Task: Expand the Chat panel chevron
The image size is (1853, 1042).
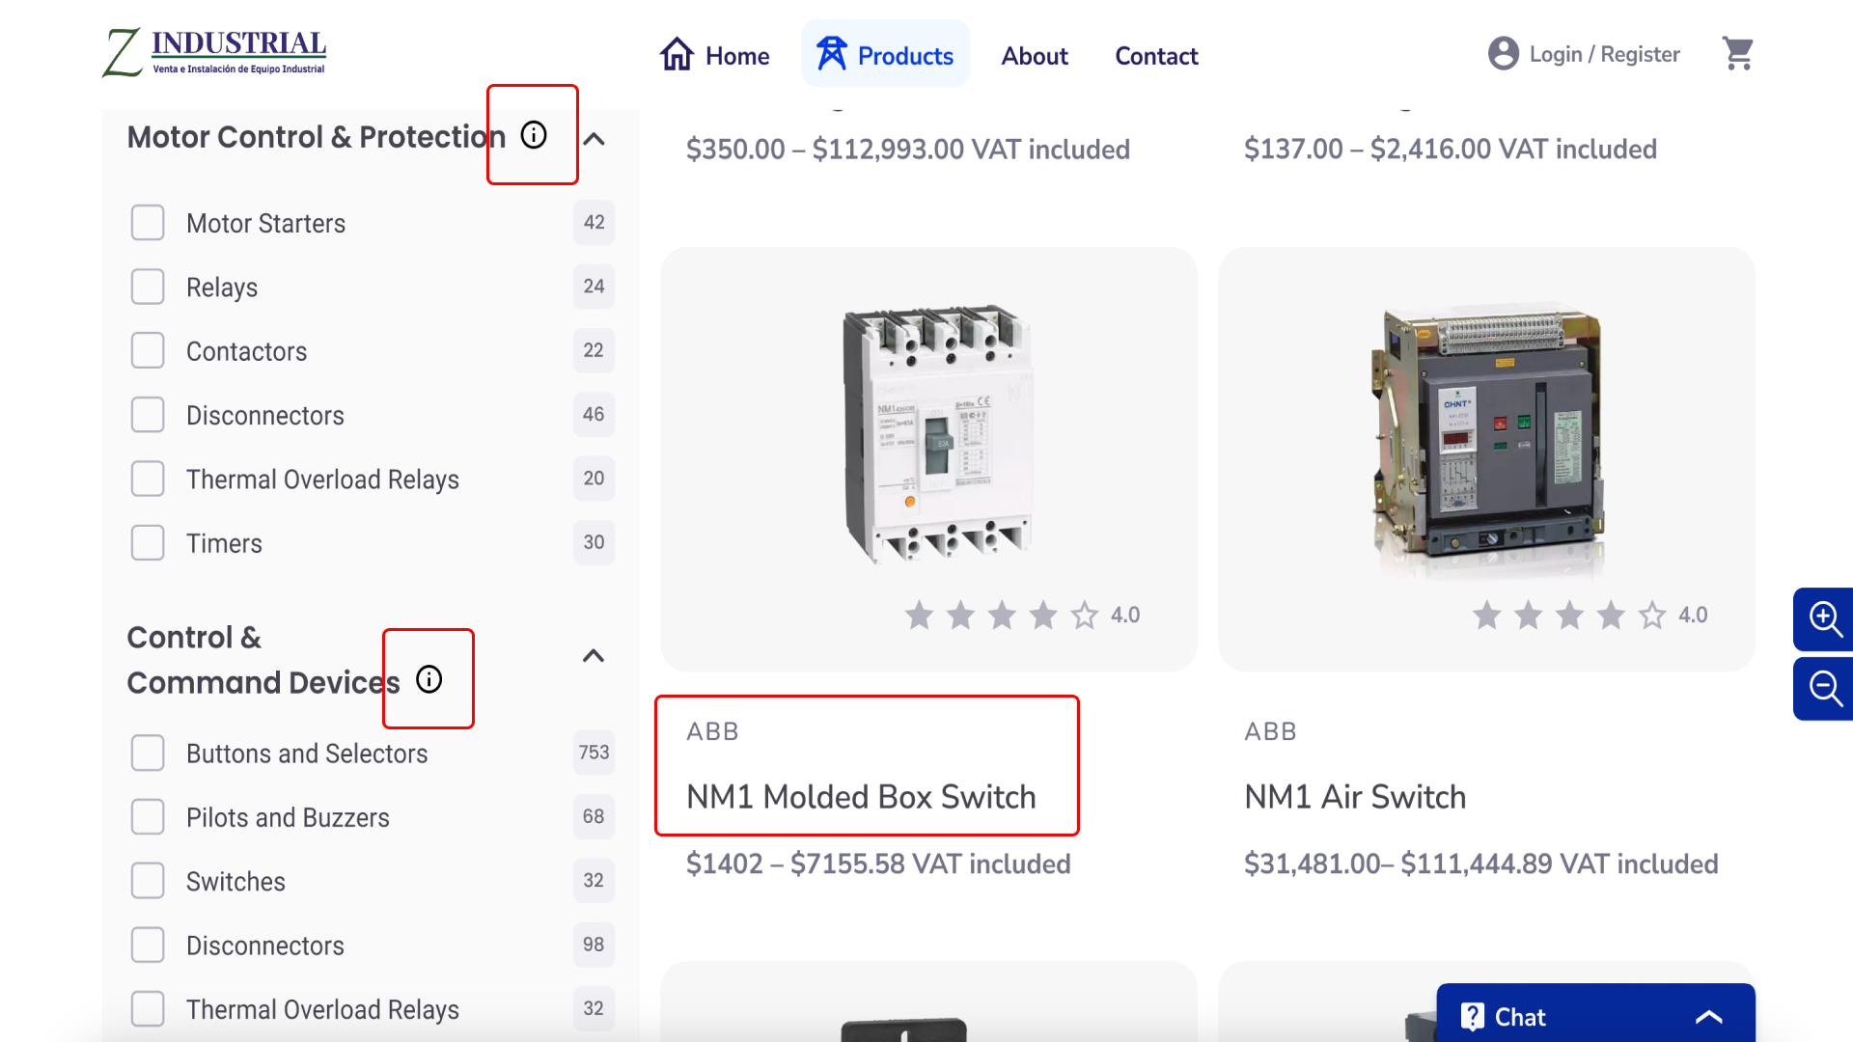Action: (1708, 1017)
